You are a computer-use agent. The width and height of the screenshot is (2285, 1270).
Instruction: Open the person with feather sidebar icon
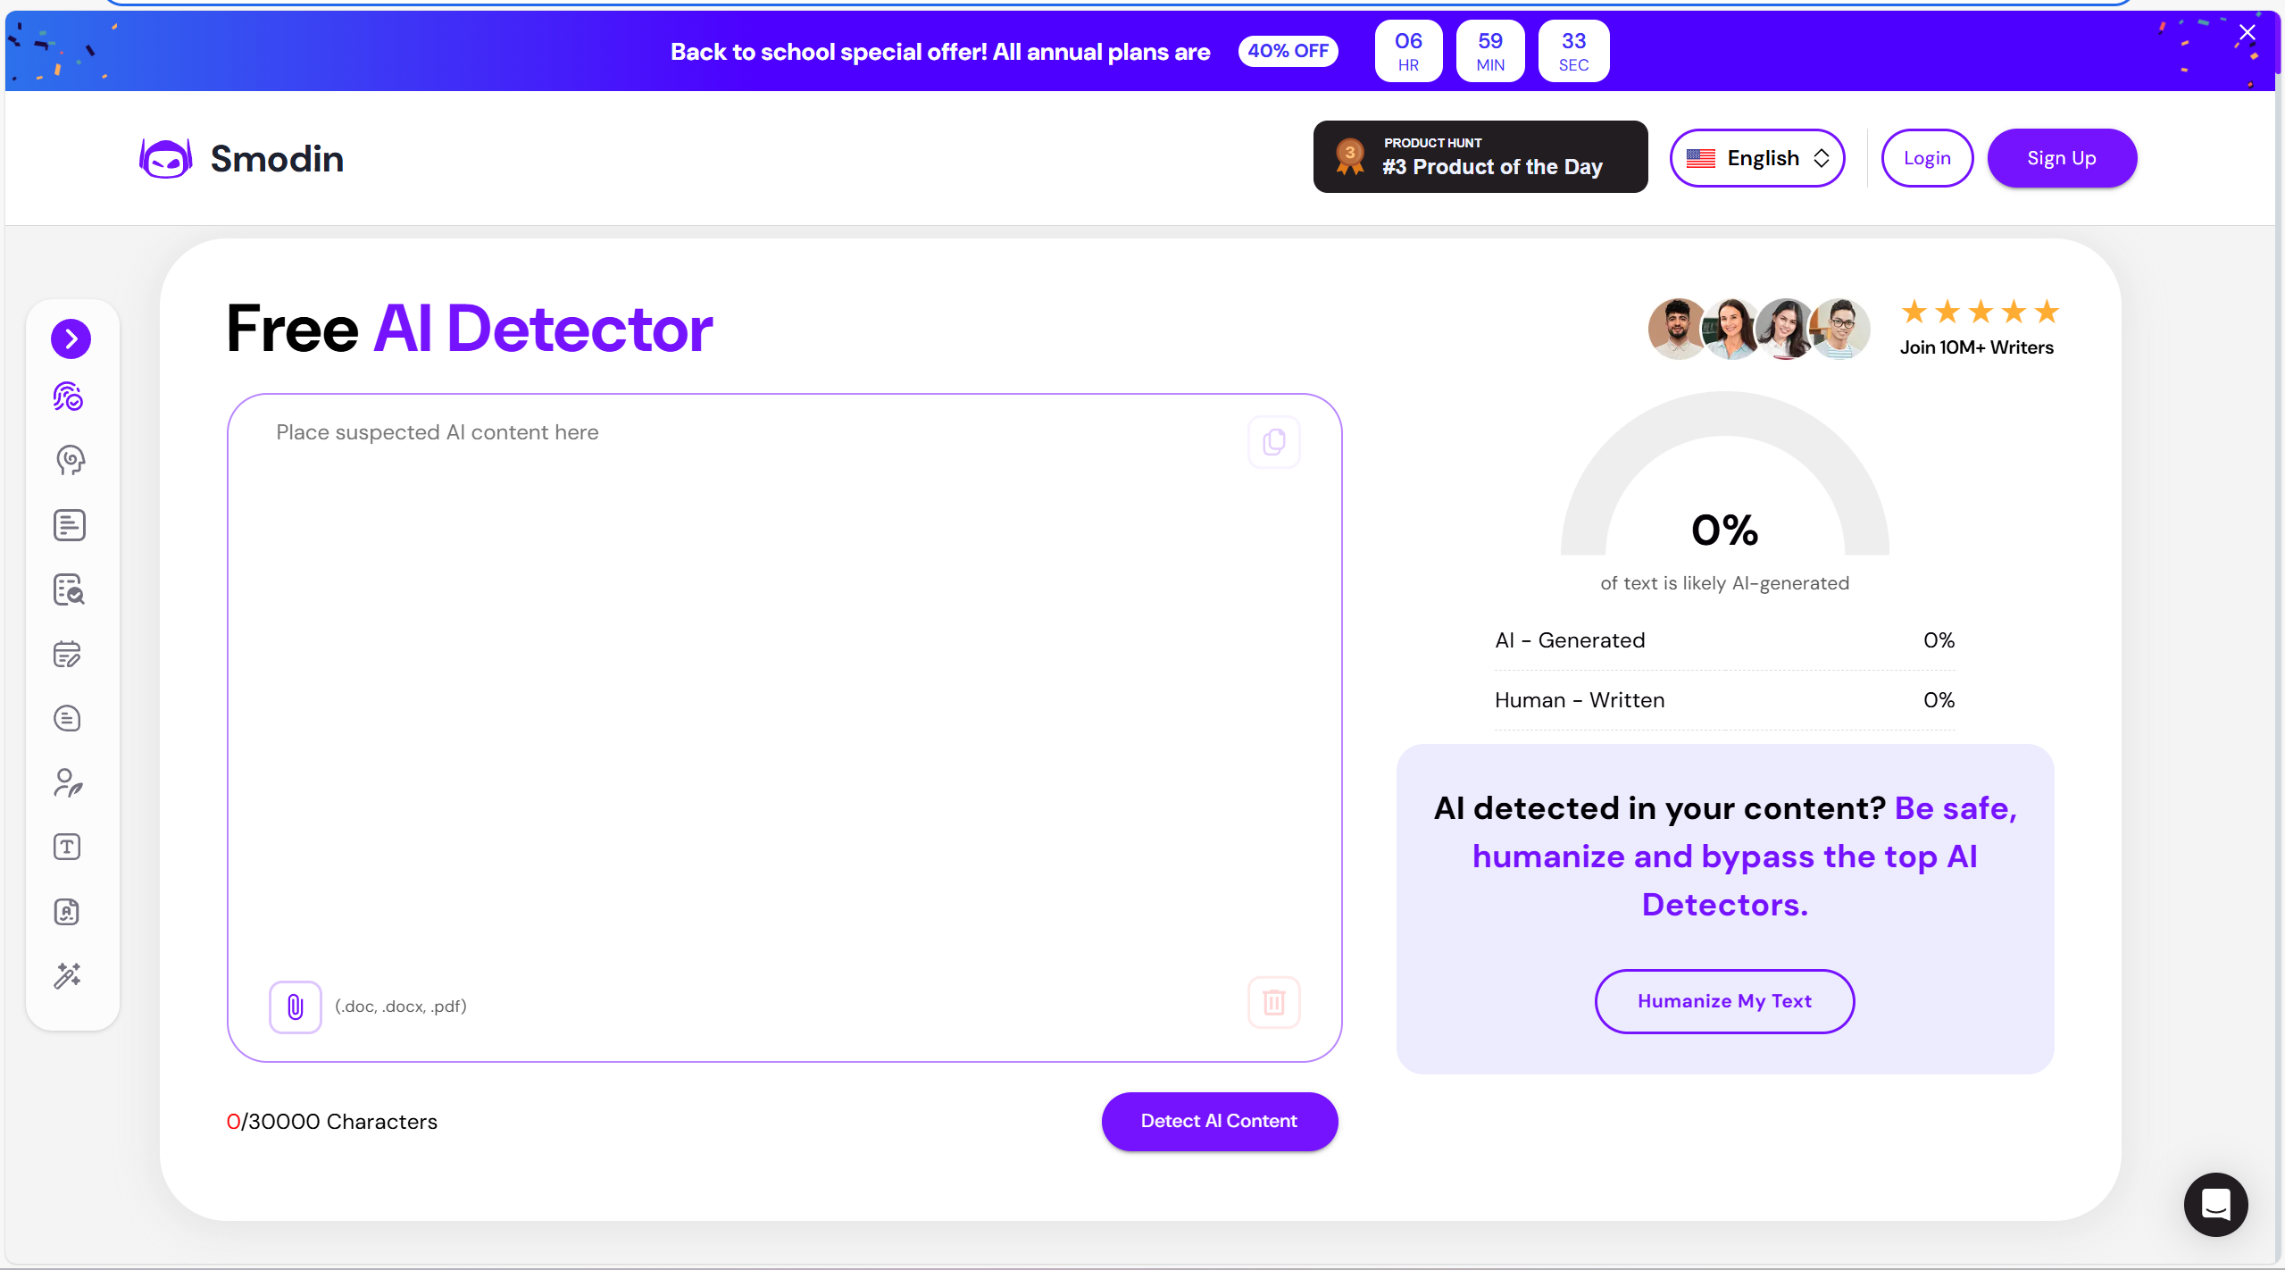click(x=69, y=783)
